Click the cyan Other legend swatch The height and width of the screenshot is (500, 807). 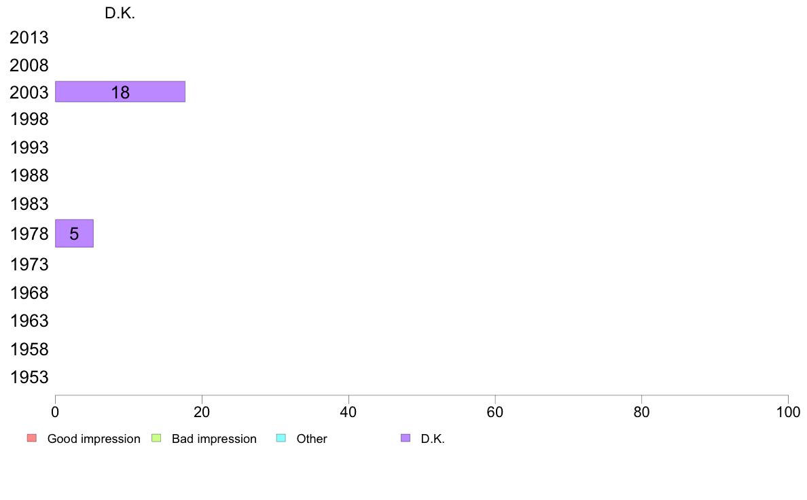[x=281, y=438]
